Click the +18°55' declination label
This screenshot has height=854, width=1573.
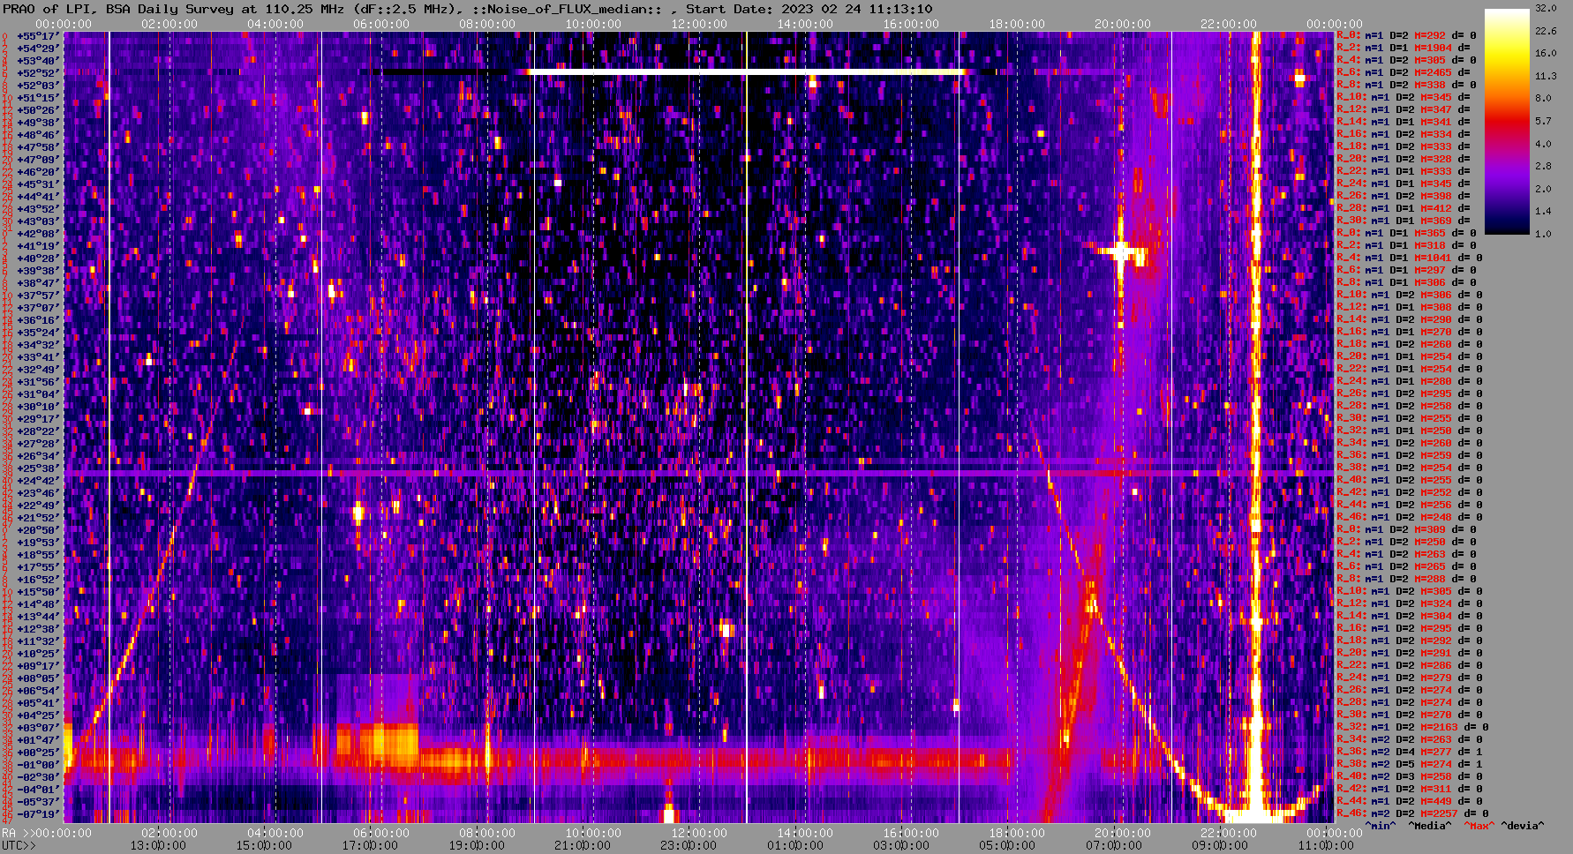[x=38, y=554]
